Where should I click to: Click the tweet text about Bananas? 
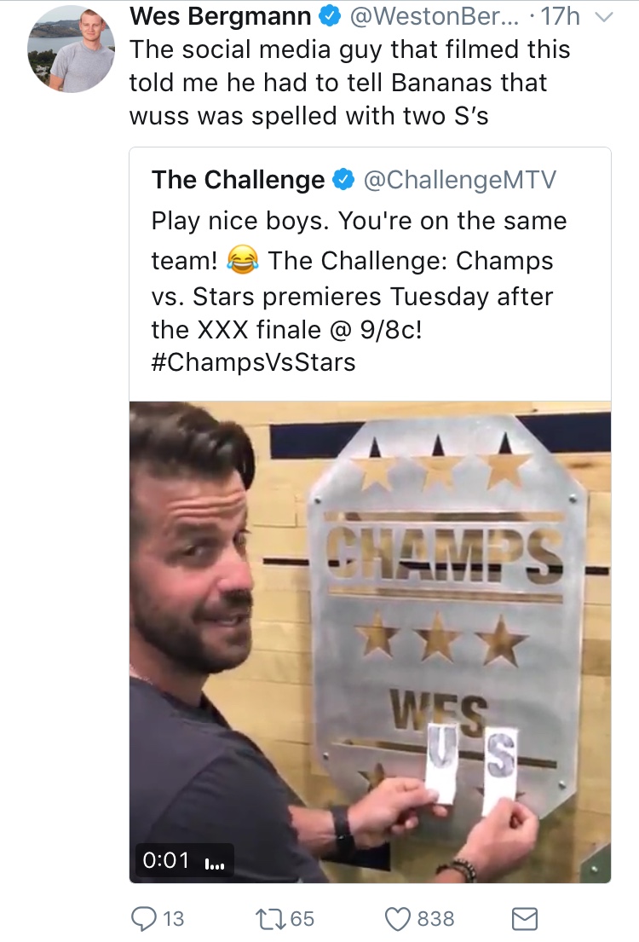point(349,83)
